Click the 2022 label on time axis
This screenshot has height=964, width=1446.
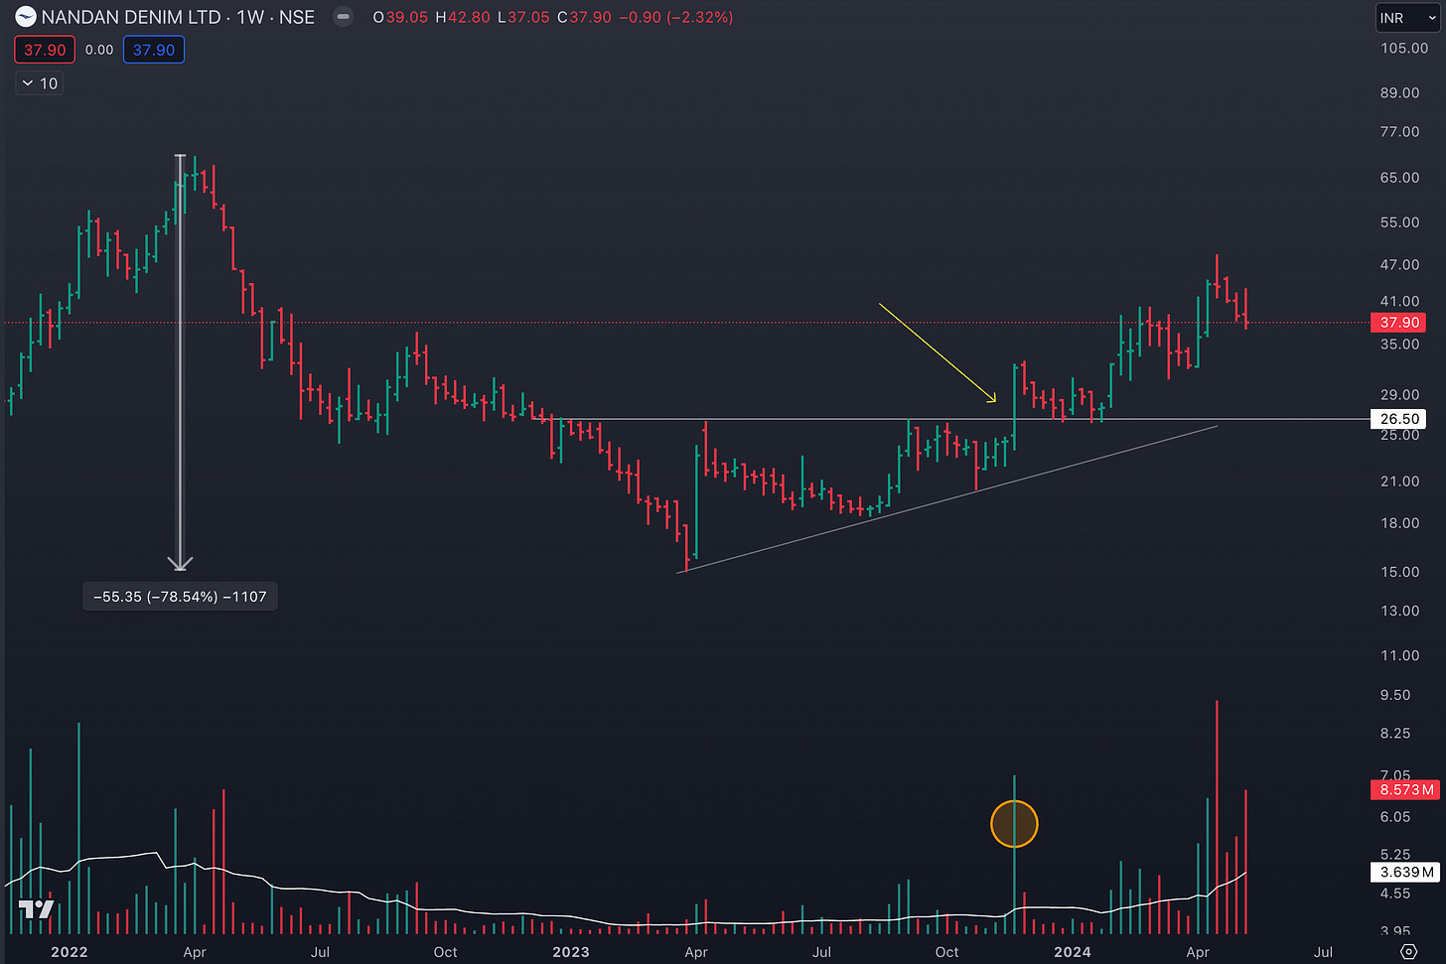pyautogui.click(x=69, y=951)
